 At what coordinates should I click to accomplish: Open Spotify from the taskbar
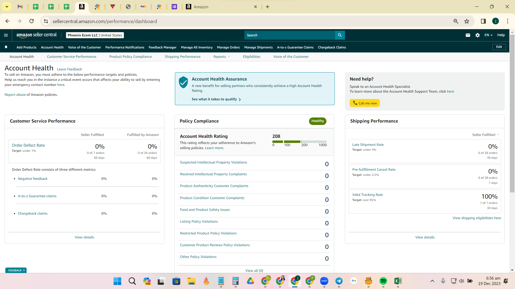point(383,281)
